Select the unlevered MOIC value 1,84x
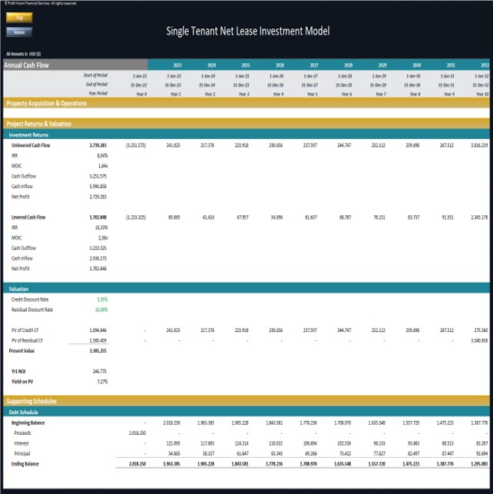The height and width of the screenshot is (494, 493). tap(103, 166)
